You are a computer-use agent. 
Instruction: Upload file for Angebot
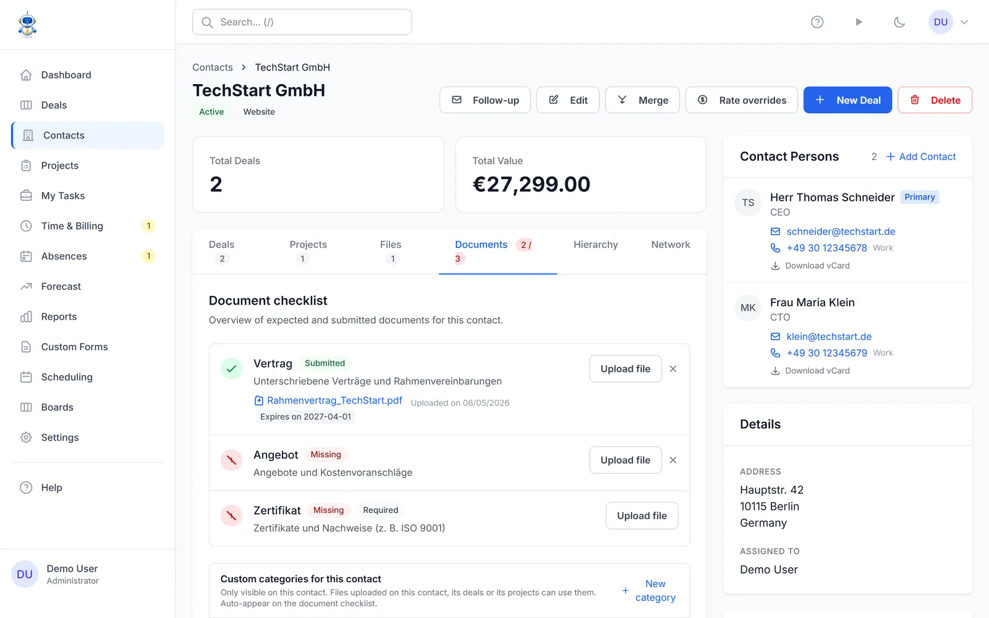click(x=626, y=460)
